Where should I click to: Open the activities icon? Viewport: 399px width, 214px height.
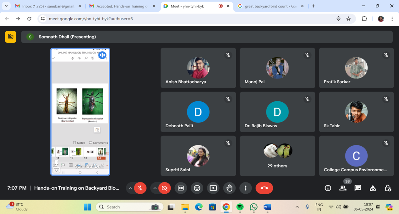coord(373,188)
